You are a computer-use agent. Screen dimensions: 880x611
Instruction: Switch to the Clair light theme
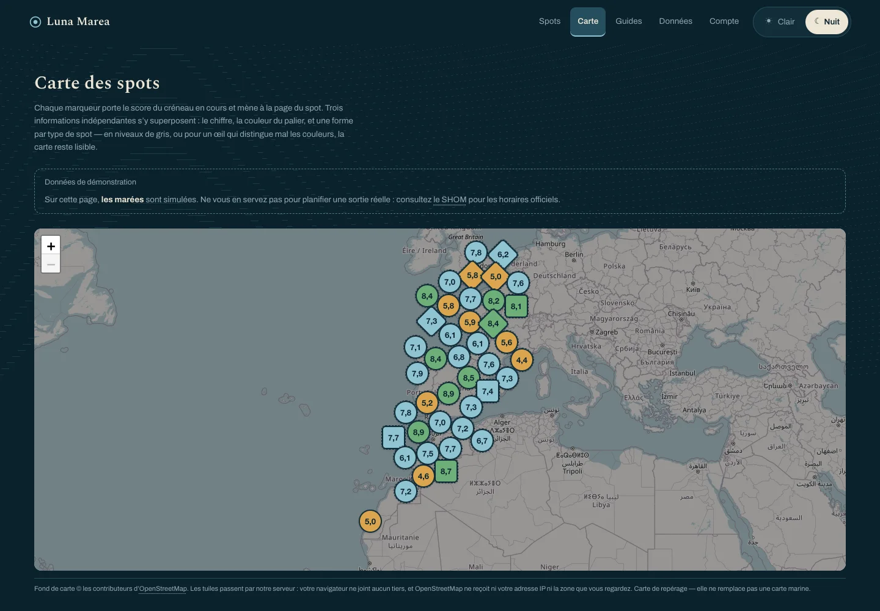(780, 22)
